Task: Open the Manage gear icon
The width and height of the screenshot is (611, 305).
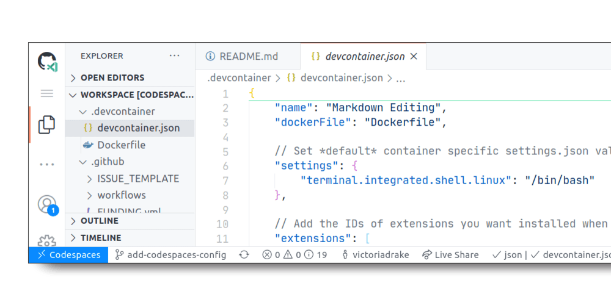Action: tap(47, 241)
